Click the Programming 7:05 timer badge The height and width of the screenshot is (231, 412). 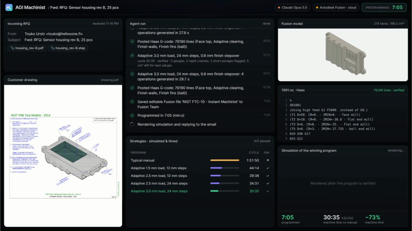(384, 7)
